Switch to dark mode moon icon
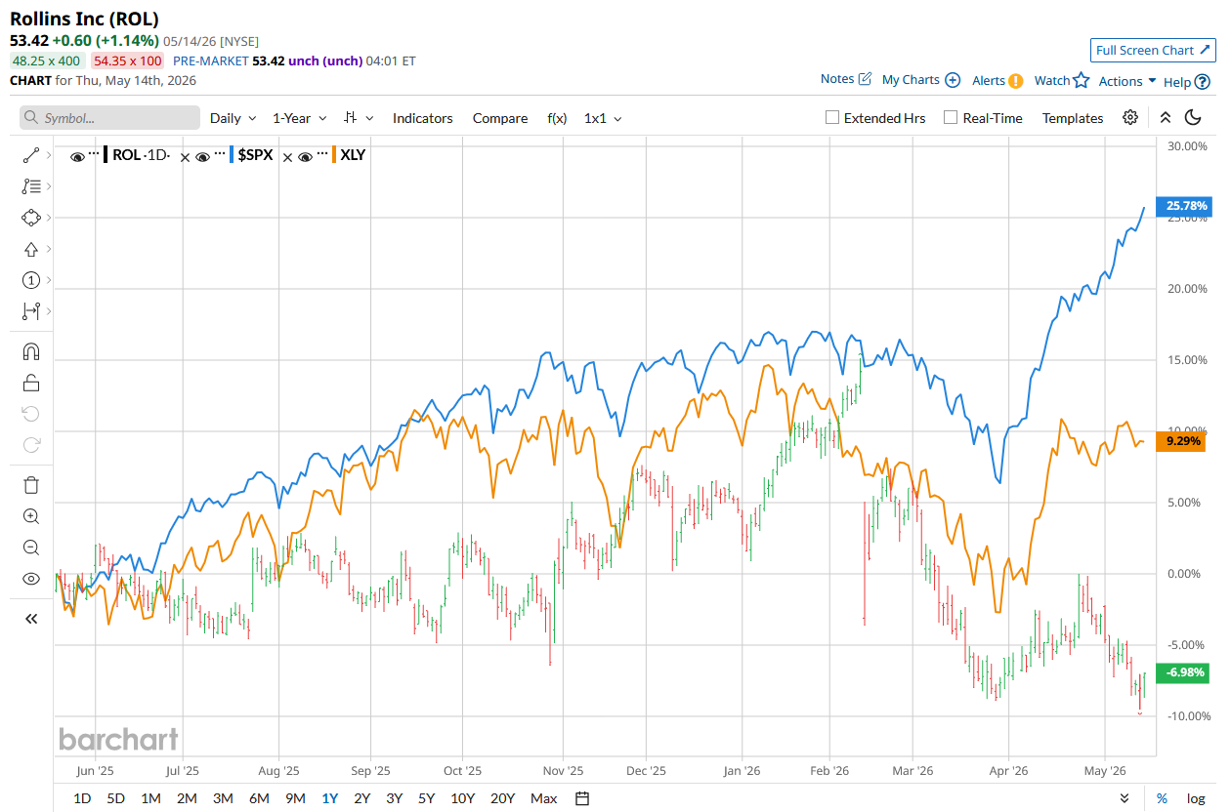The height and width of the screenshot is (812, 1231). pyautogui.click(x=1193, y=118)
